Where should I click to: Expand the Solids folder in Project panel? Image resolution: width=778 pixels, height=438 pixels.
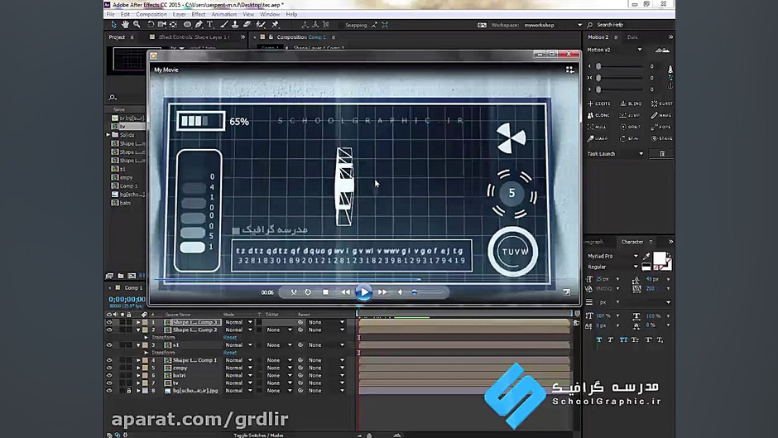tap(108, 135)
